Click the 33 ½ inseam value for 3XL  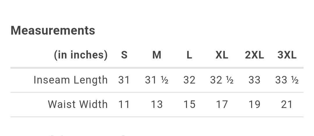coord(287,80)
